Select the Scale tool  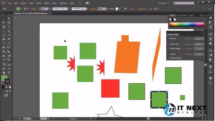[x=9, y=43]
